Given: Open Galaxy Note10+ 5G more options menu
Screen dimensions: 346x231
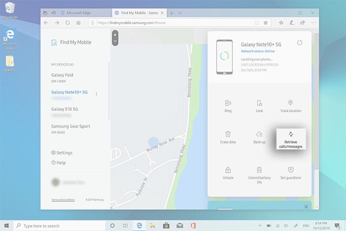Looking at the screenshot, I should point(96,94).
